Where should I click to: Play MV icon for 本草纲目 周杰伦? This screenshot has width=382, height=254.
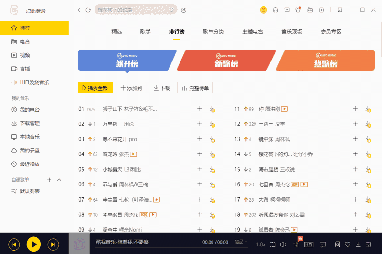click(x=153, y=214)
